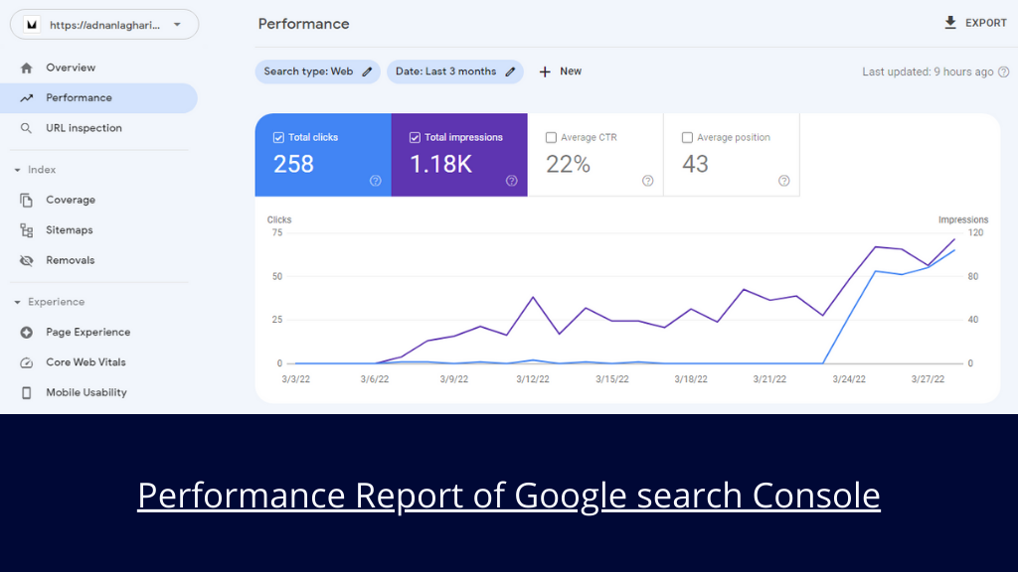Click the EXPORT button
Viewport: 1018px width, 572px height.
pyautogui.click(x=975, y=23)
